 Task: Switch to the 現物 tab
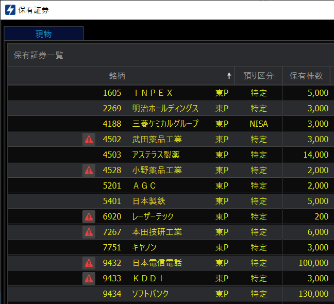pos(44,33)
